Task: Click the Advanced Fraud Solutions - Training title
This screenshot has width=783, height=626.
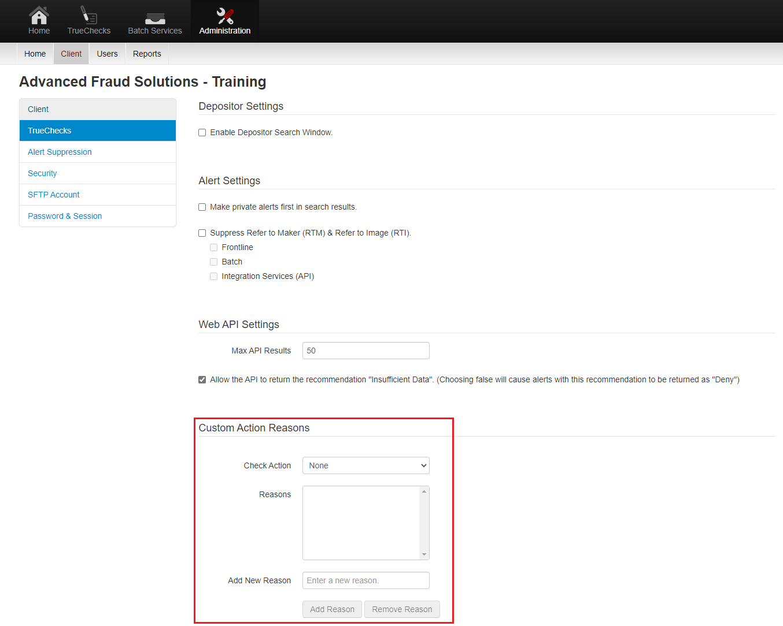Action: pos(143,82)
